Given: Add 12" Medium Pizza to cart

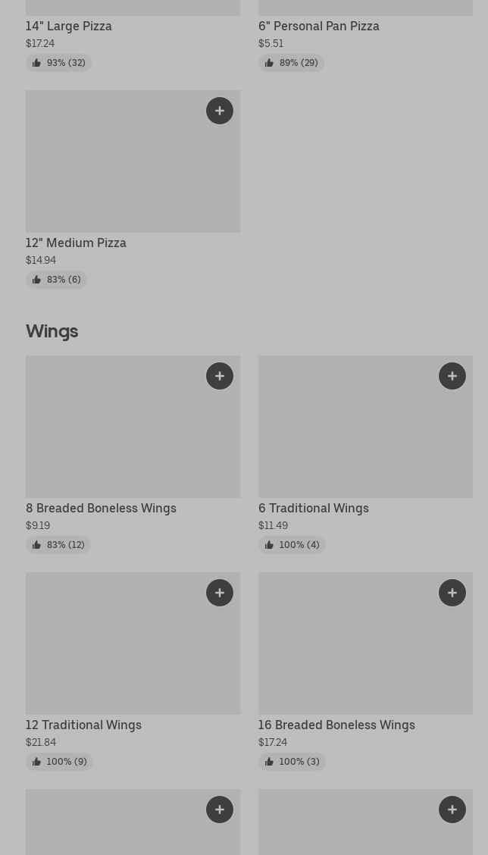Looking at the screenshot, I should [x=220, y=111].
